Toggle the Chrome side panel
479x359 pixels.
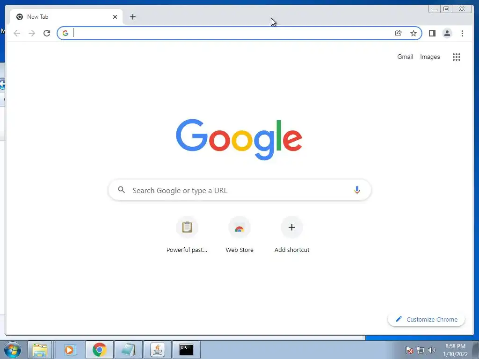(x=432, y=33)
